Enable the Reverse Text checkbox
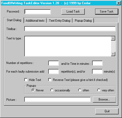 (x=50, y=80)
